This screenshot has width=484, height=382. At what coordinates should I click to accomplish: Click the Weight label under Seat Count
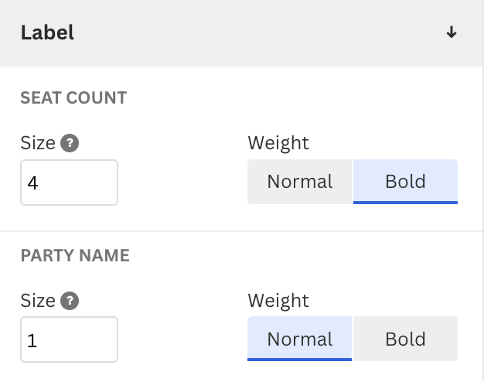pos(278,143)
